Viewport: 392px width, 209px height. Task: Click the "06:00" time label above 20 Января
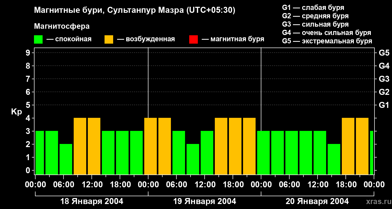tap(289, 185)
